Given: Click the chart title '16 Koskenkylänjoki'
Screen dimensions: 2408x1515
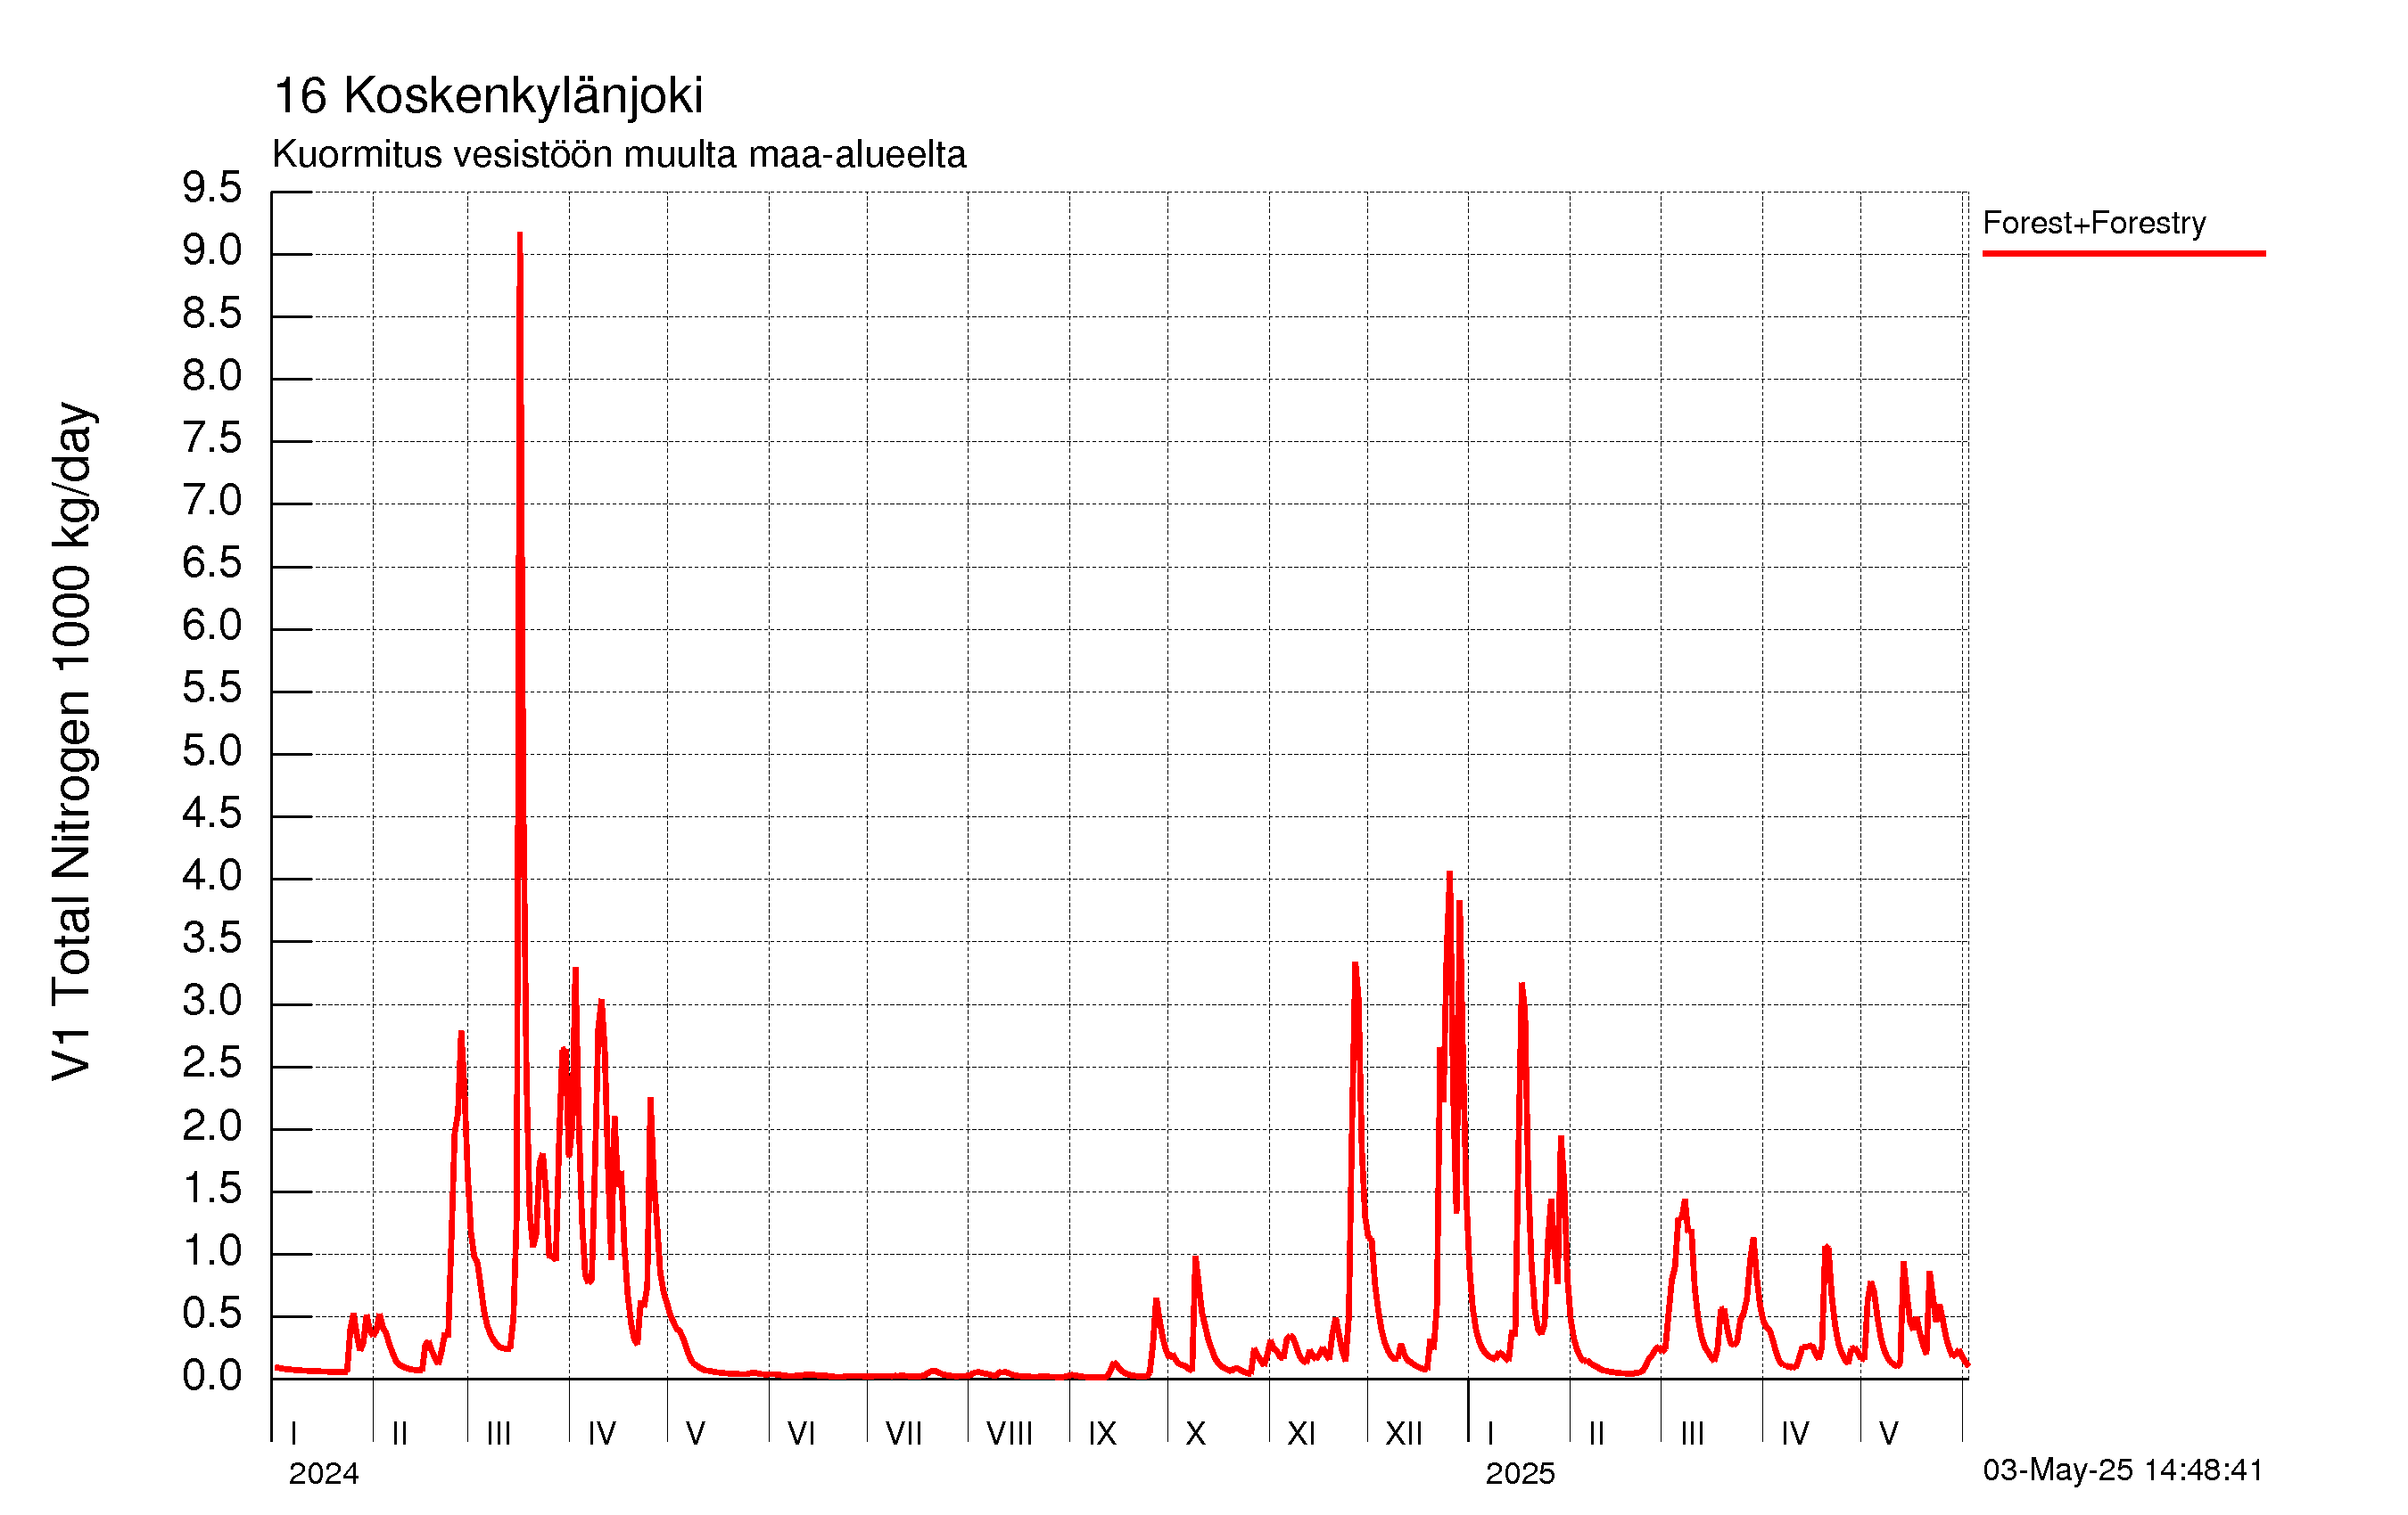Looking at the screenshot, I should click(487, 97).
